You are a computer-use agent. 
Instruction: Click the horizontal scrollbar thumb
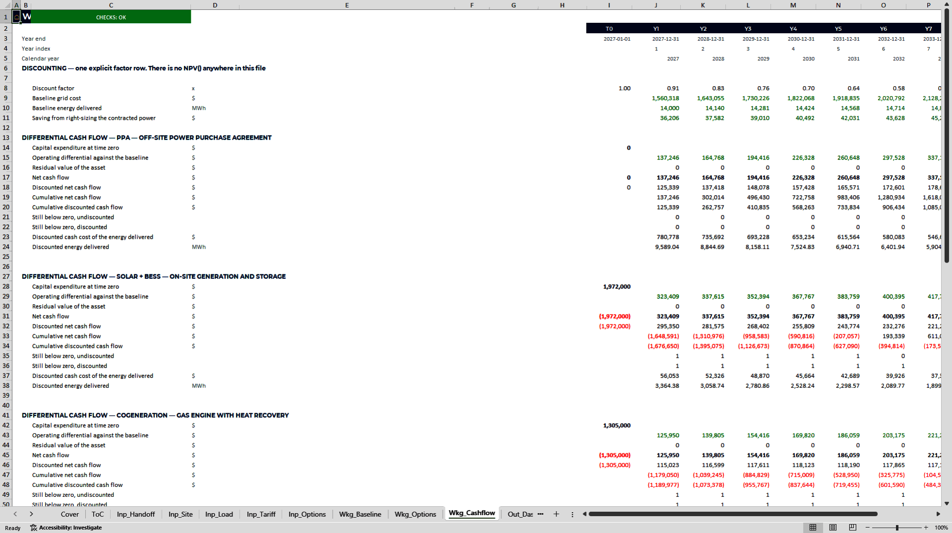coord(733,514)
